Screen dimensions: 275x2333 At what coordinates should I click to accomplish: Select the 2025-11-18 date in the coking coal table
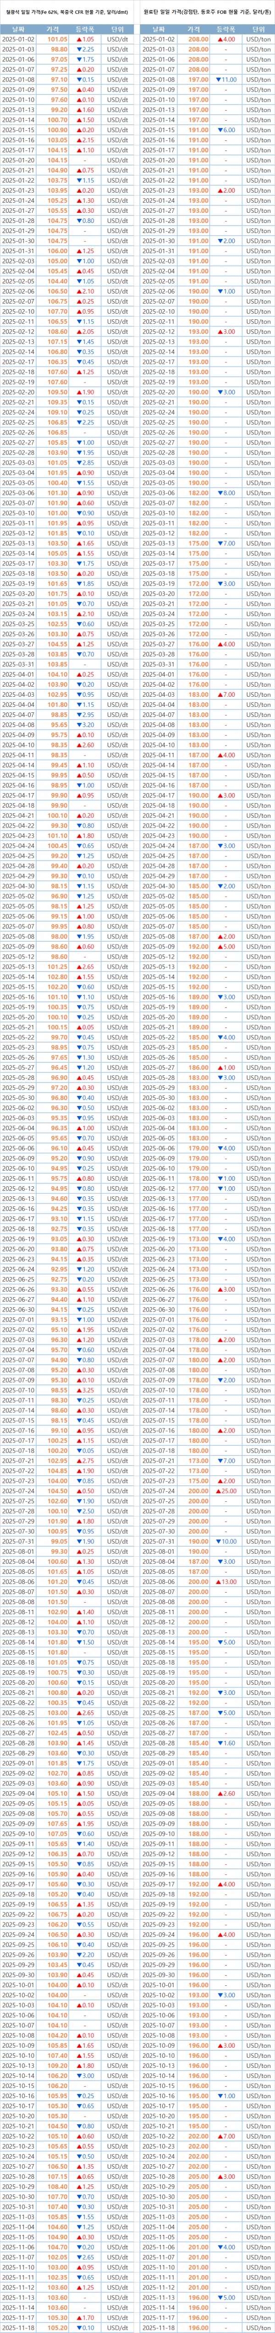point(159,2326)
